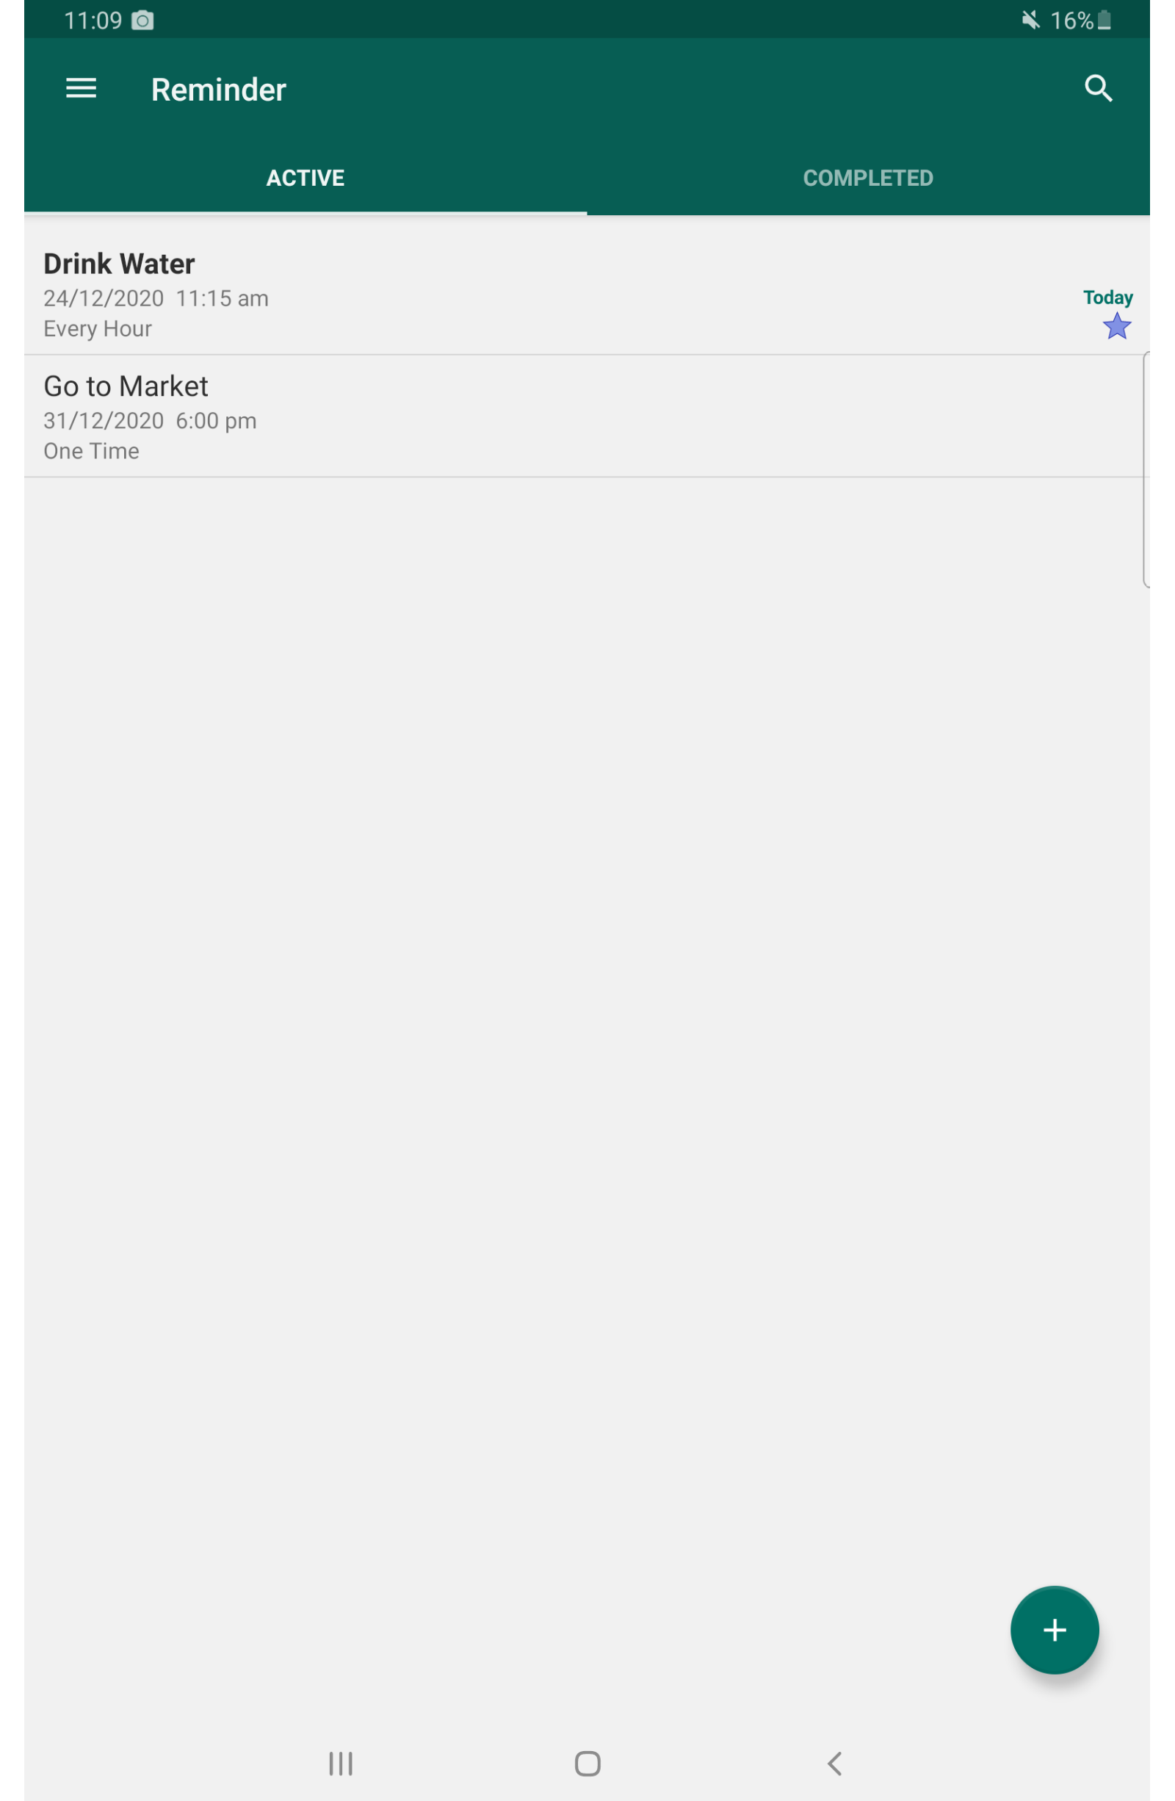This screenshot has height=1801, width=1175.
Task: Open the Go to Market reminder
Action: 587,416
